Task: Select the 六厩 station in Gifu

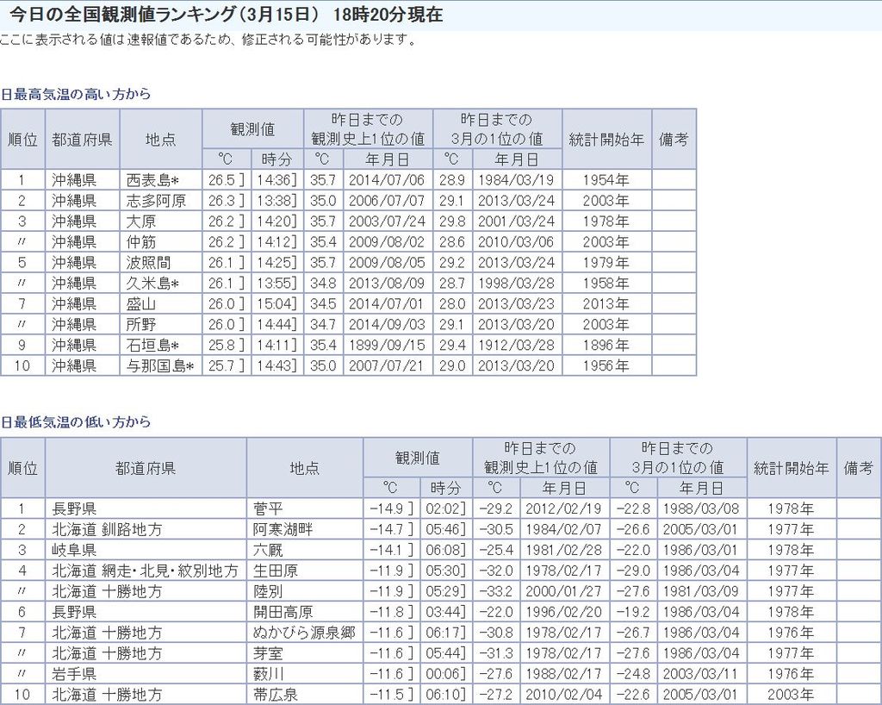Action: pos(268,550)
